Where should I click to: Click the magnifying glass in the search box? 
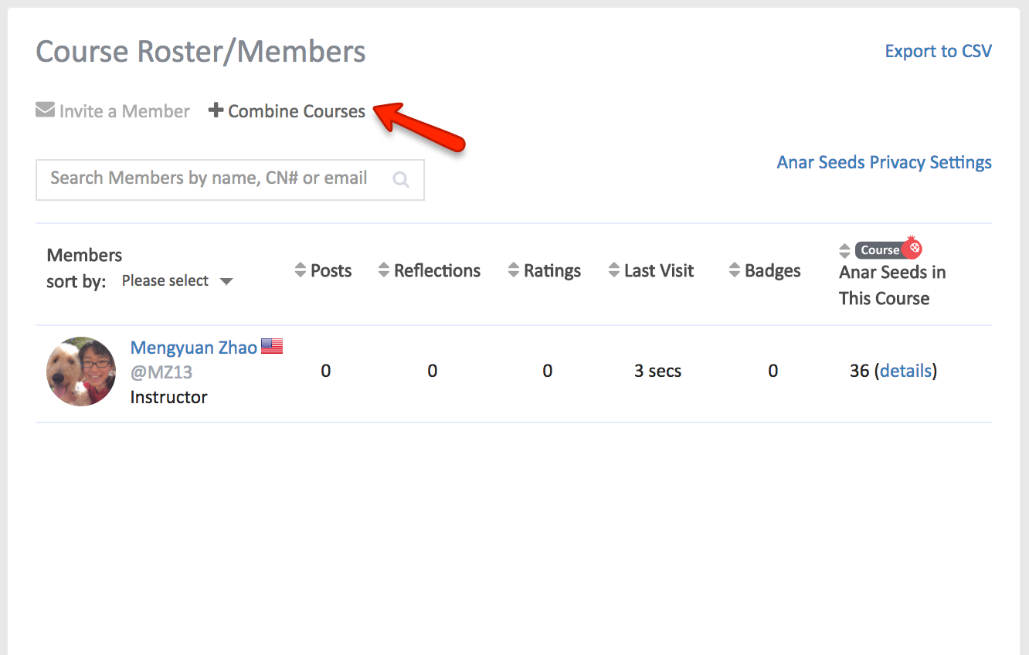pos(401,178)
